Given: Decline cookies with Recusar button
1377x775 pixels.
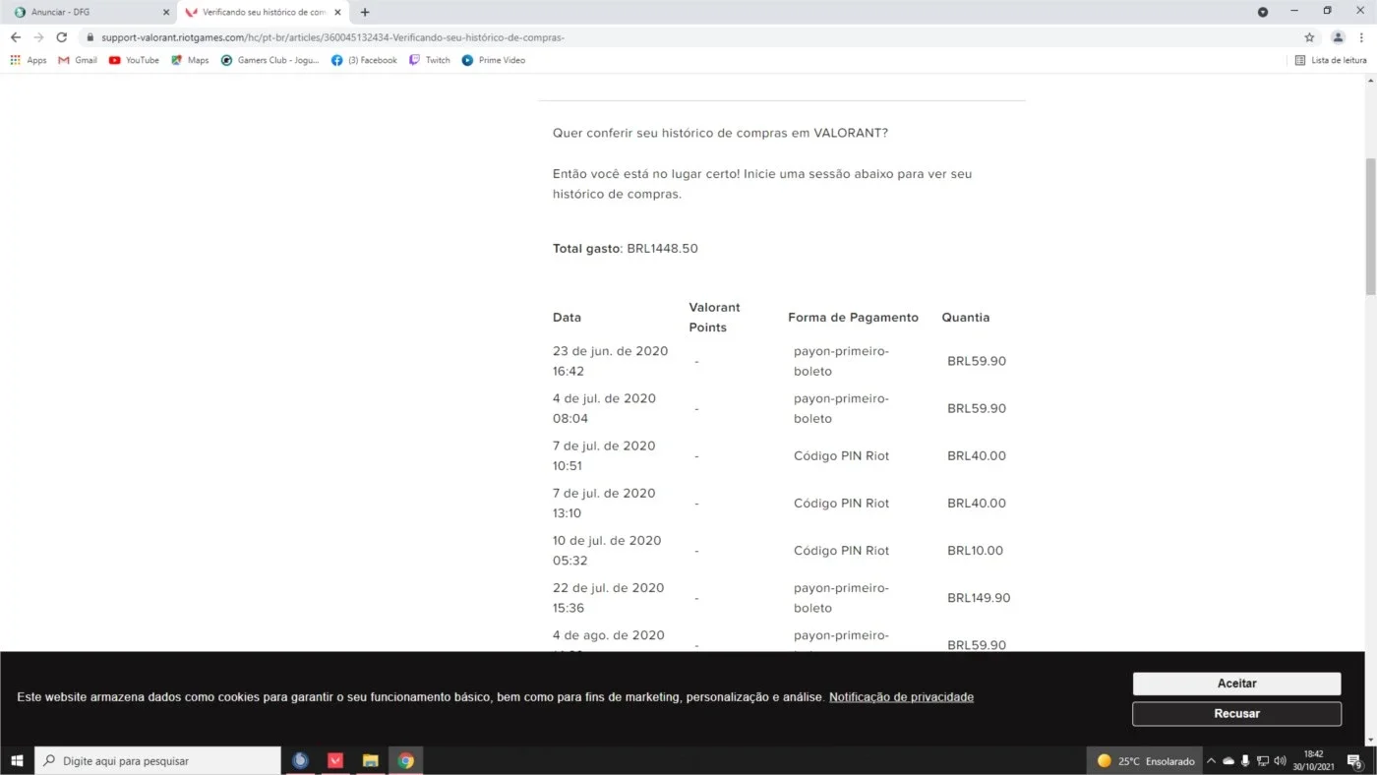Looking at the screenshot, I should 1236,713.
